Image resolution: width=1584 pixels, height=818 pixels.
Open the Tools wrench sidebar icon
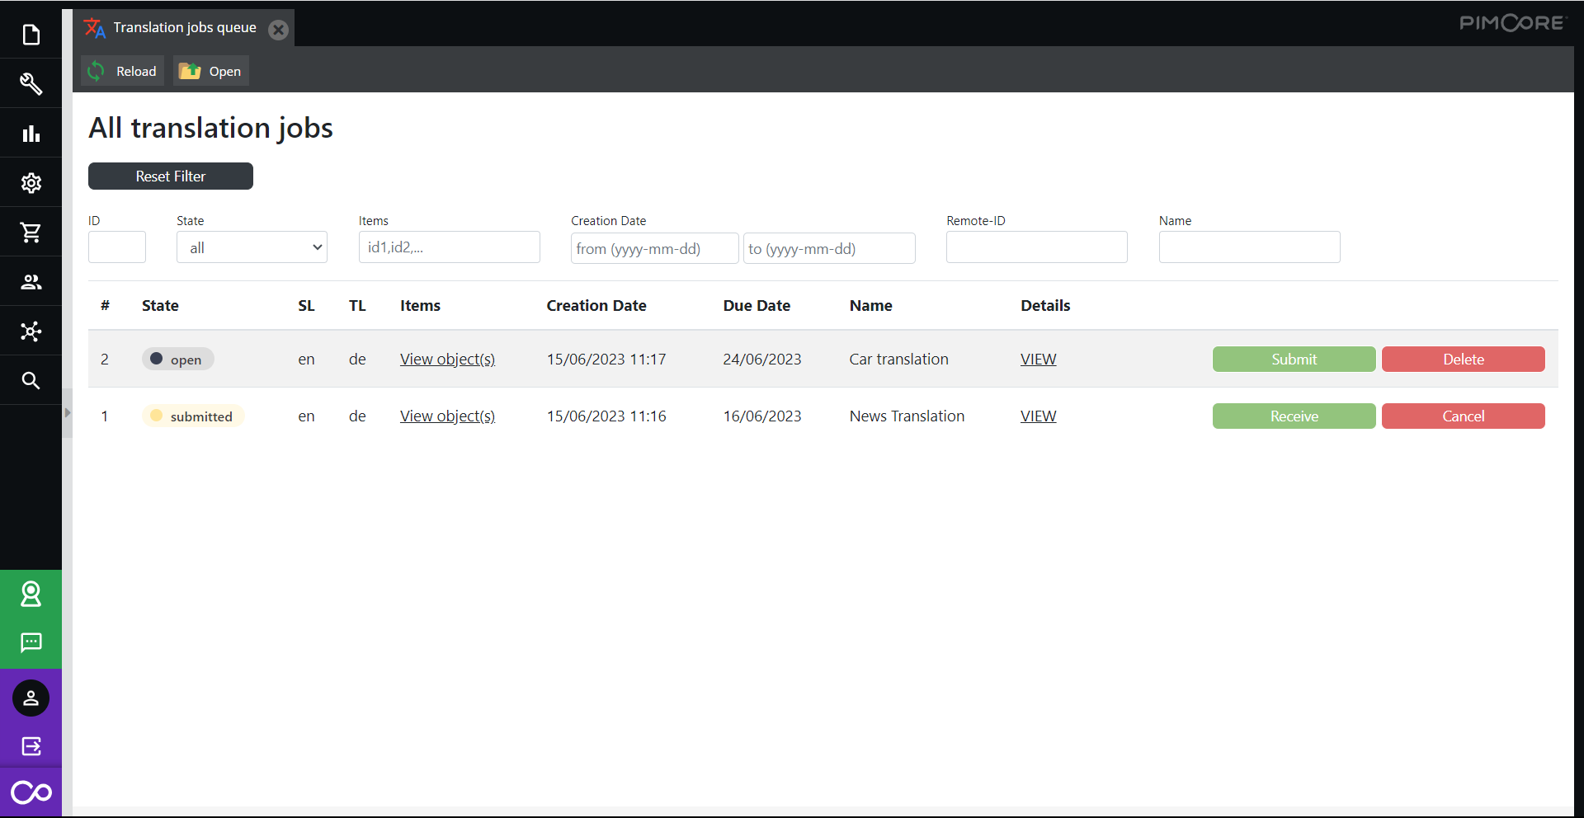coord(31,84)
